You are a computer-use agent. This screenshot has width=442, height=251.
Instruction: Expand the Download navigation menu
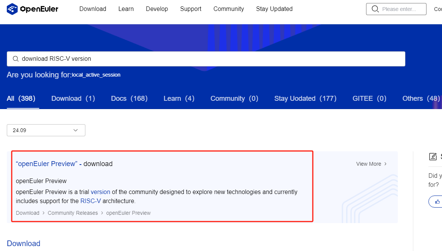[x=93, y=9]
